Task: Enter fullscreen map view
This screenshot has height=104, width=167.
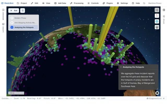Action: tap(157, 10)
